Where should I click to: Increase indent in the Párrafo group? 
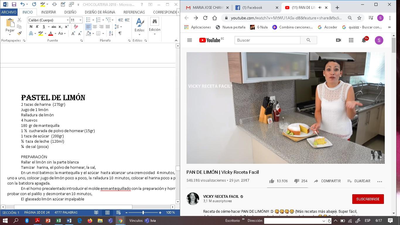(127, 20)
